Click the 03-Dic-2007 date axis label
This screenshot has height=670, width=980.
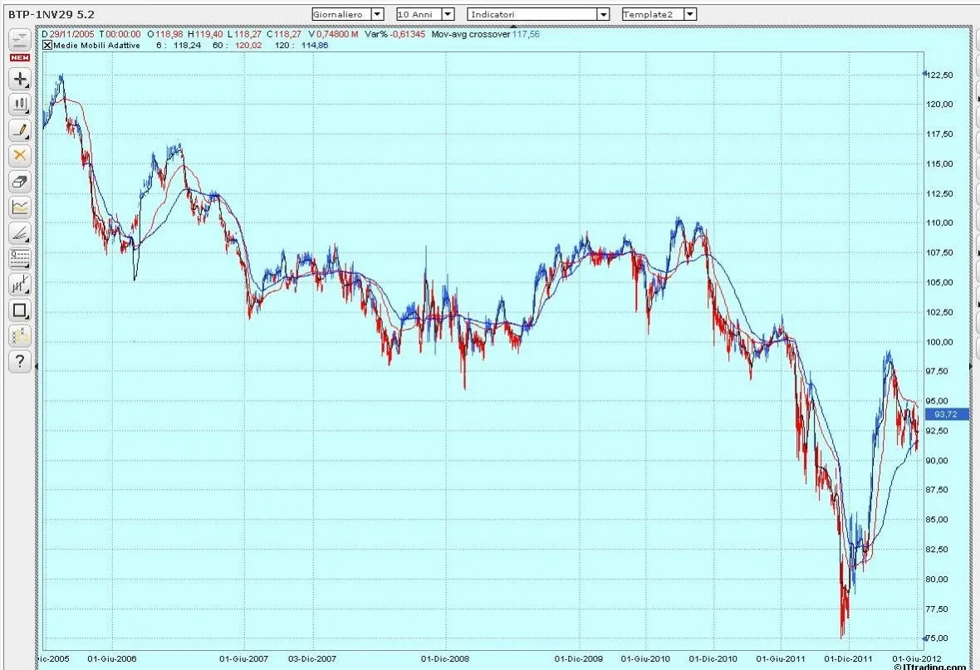tap(312, 658)
